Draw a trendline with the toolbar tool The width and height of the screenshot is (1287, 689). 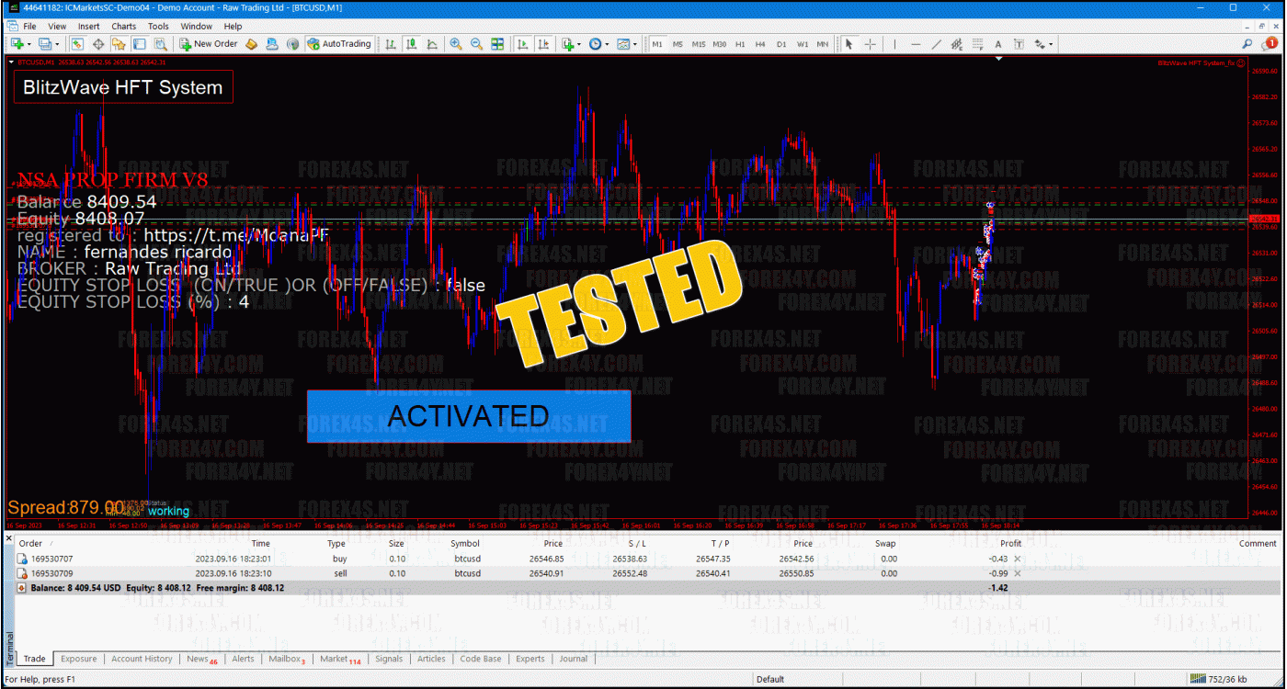pos(936,43)
